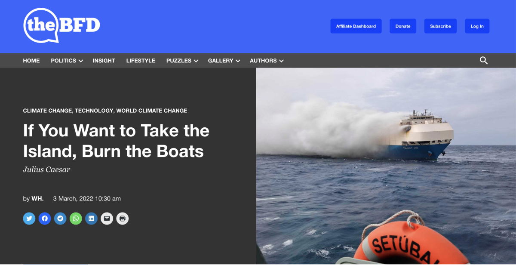Share article via Telegram icon

click(60, 219)
